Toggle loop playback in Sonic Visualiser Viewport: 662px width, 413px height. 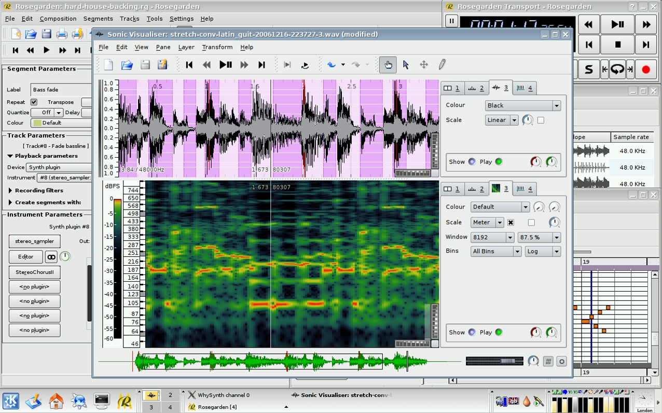[x=305, y=65]
